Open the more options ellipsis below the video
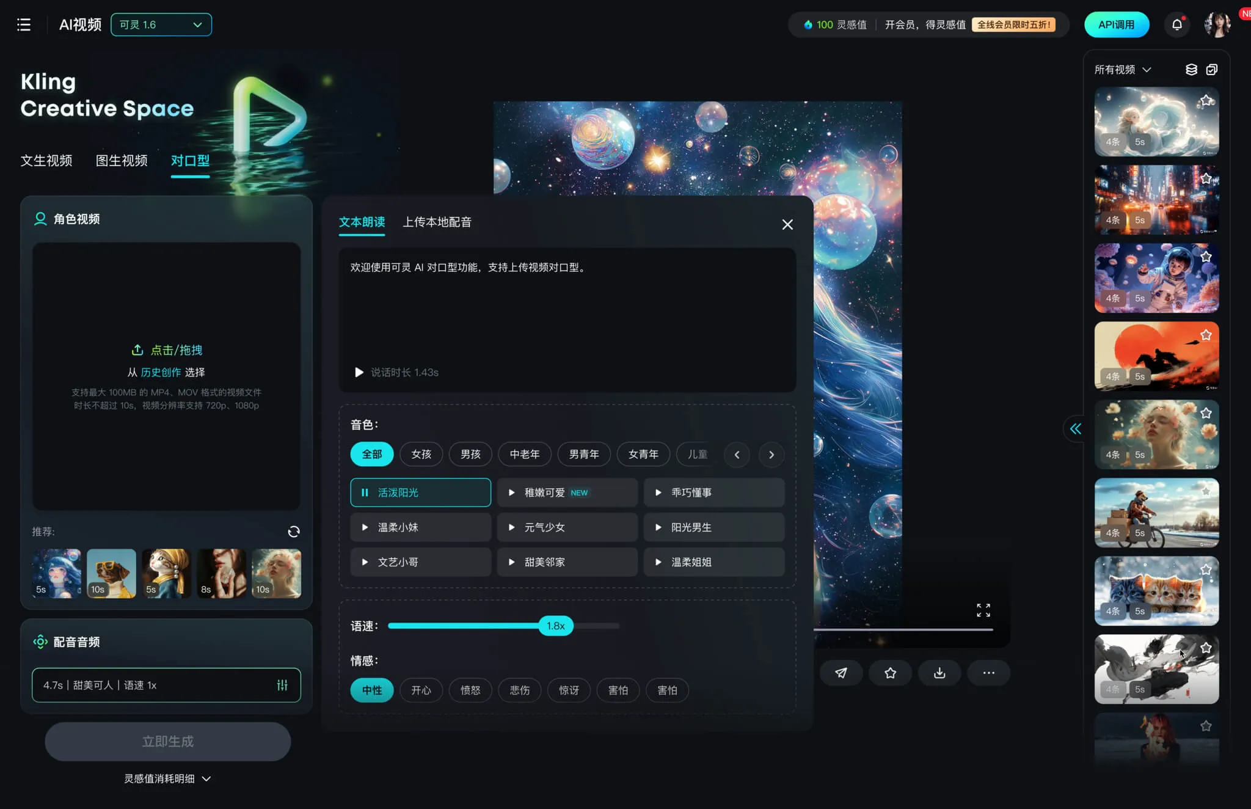1251x809 pixels. coord(988,673)
